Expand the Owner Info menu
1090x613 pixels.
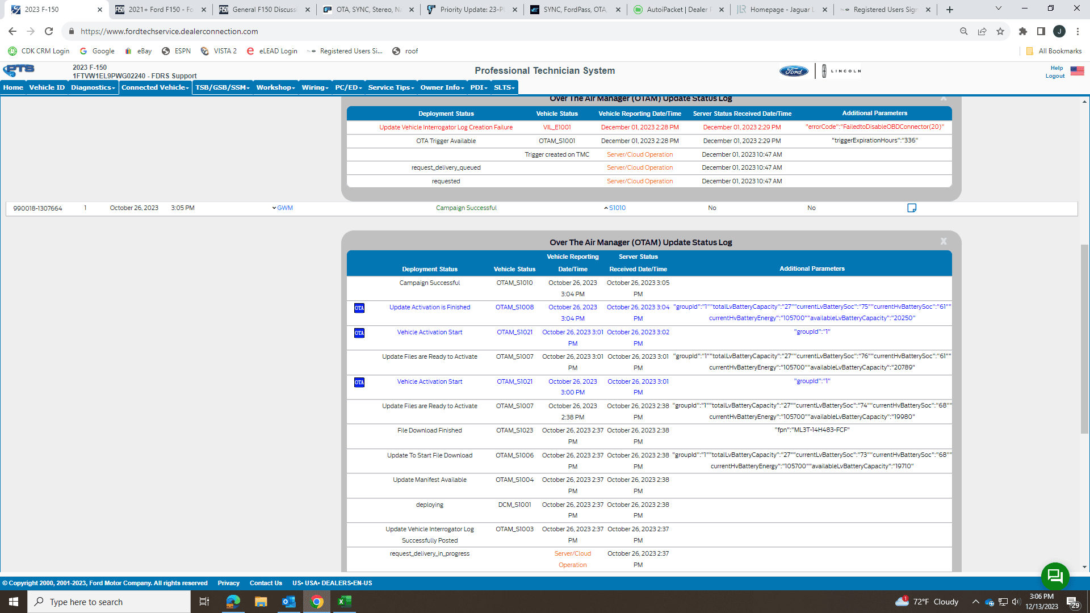(x=442, y=87)
